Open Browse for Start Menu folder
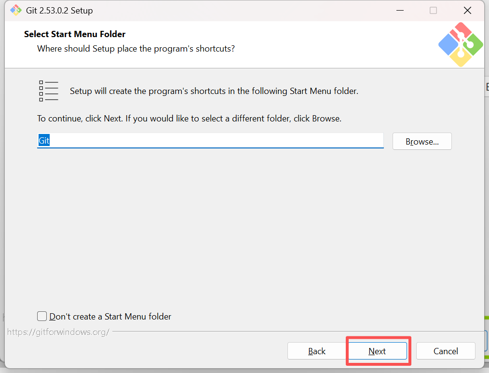The image size is (489, 373). [422, 141]
